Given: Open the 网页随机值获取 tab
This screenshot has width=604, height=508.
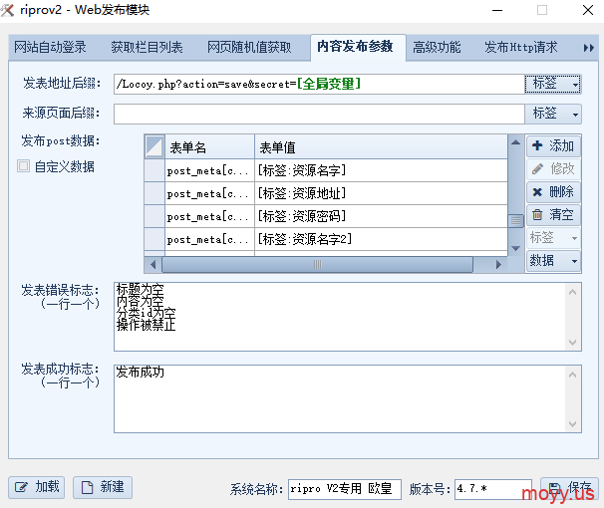Looking at the screenshot, I should [249, 48].
